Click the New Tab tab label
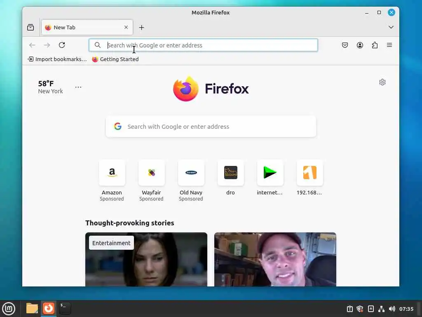The image size is (422, 317). pos(65,28)
